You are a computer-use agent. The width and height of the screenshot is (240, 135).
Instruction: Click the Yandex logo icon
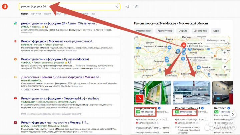click(5, 7)
